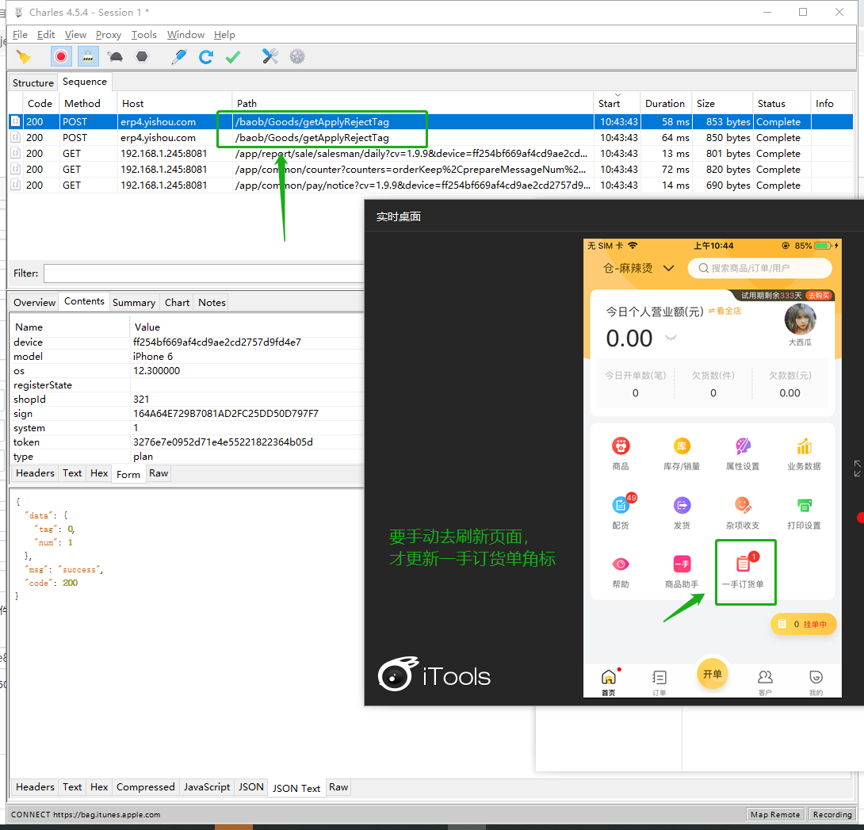Open the Window menu
Screen dimensions: 864x830
coord(185,35)
